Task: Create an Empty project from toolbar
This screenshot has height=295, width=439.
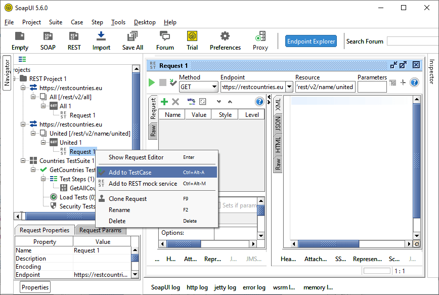Action: point(20,41)
